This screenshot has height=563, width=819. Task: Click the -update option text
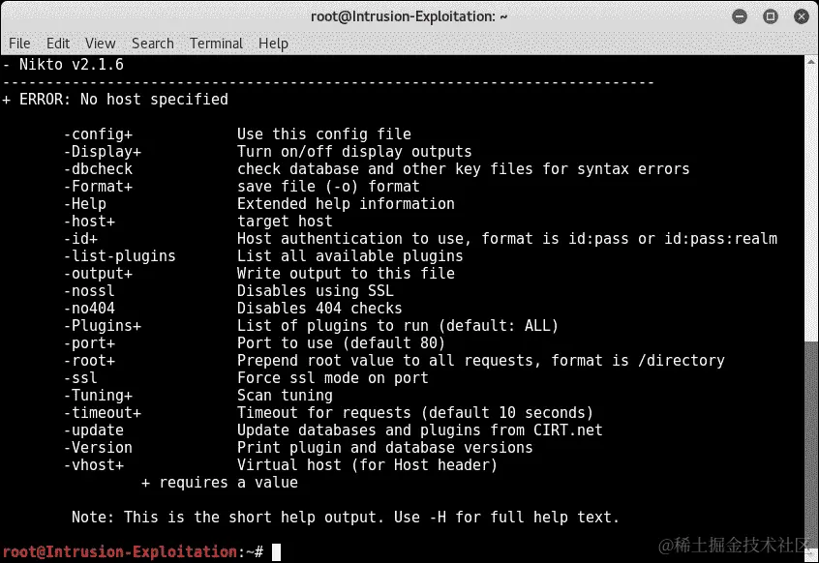94,430
